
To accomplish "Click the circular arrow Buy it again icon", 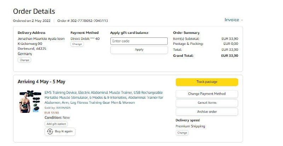I will pos(50,131).
